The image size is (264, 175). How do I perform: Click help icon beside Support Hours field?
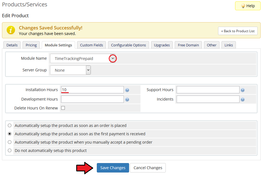tap(243, 90)
